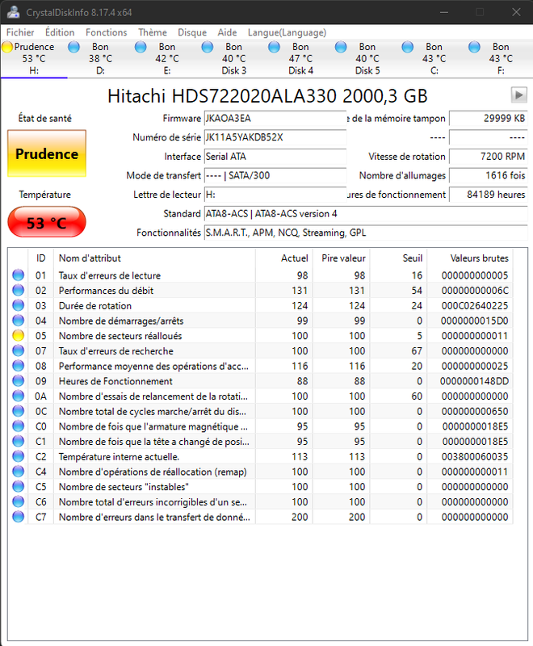Click the raw value 003800060035
The height and width of the screenshot is (646, 533).
pos(475,456)
